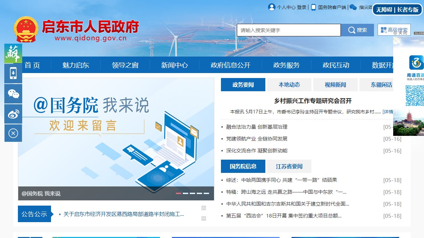Open the 领导之窗 menu item
The width and height of the screenshot is (424, 238).
coord(125,65)
